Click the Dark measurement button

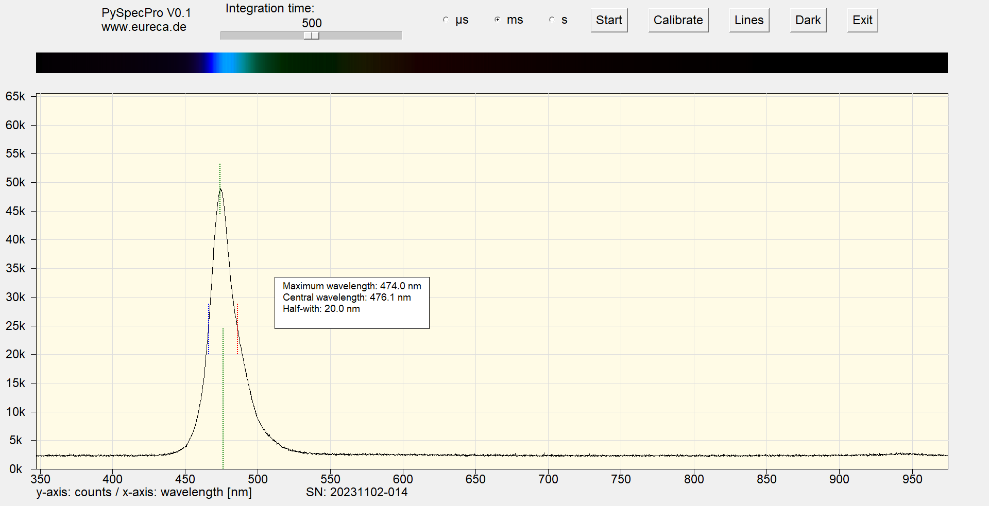click(x=808, y=21)
